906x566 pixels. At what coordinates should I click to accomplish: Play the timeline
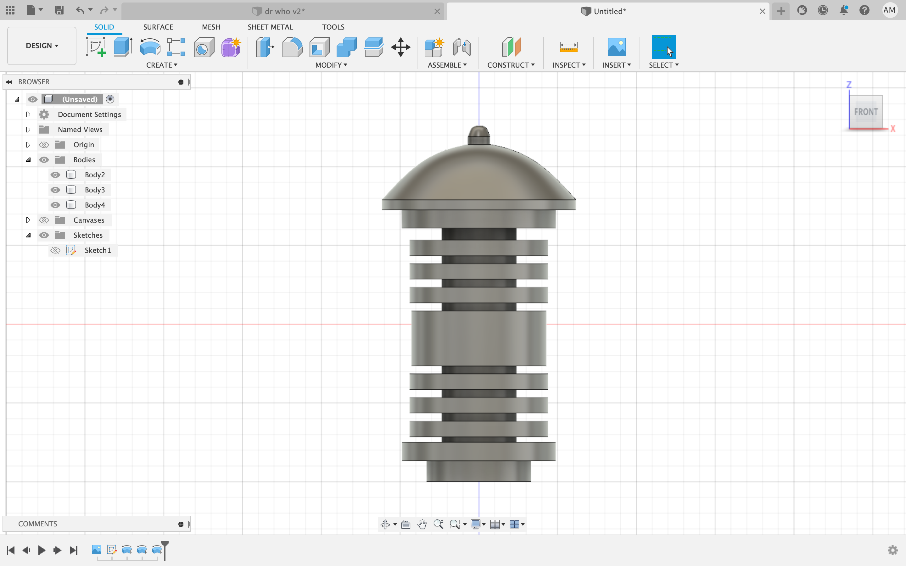[x=42, y=550]
